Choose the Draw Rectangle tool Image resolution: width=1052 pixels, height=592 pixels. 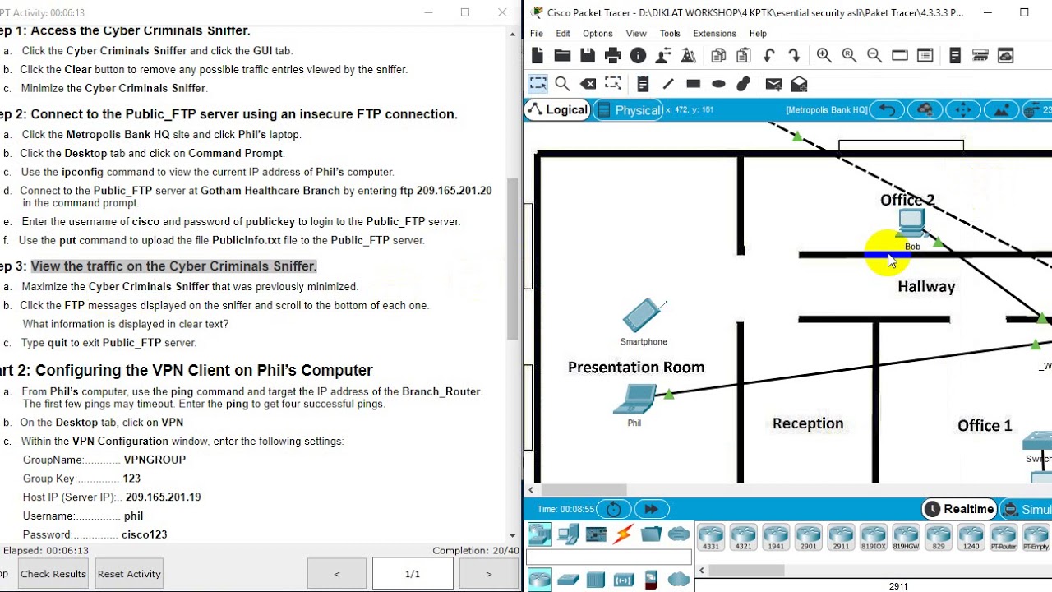(x=693, y=84)
